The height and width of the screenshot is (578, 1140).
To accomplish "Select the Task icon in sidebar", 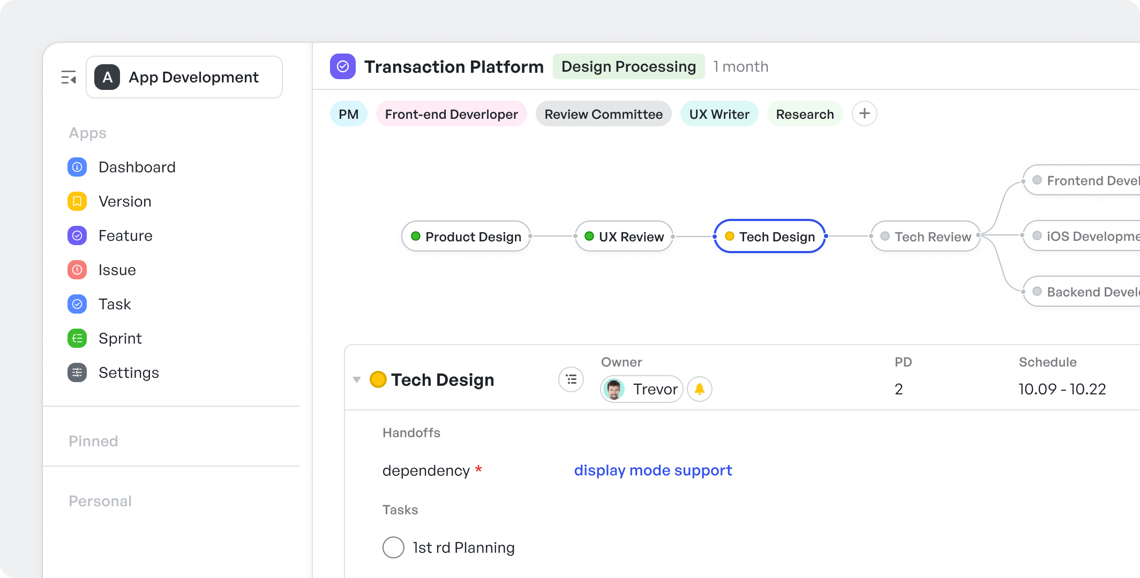I will [76, 303].
